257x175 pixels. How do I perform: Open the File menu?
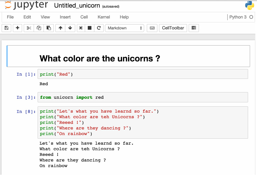click(x=10, y=17)
